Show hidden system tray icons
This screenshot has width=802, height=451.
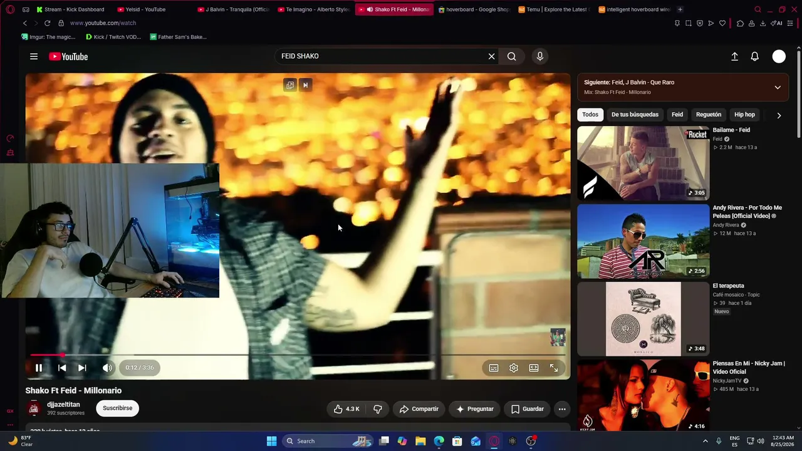pos(706,441)
